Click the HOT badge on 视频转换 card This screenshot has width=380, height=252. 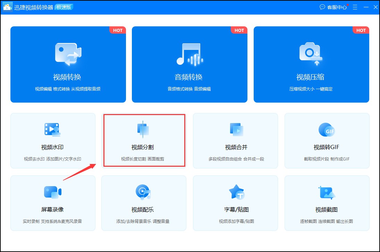118,31
